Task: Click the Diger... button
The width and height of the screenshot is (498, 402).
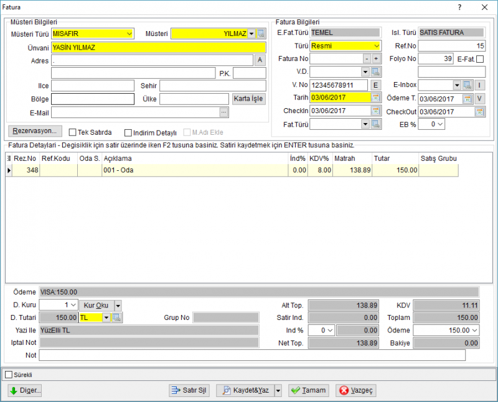Action: (25, 390)
